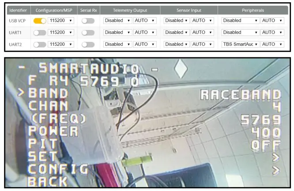The image size is (294, 191).
Task: Open USB VCP Sensor Input AUTO baud dropdown
Action: [202, 20]
